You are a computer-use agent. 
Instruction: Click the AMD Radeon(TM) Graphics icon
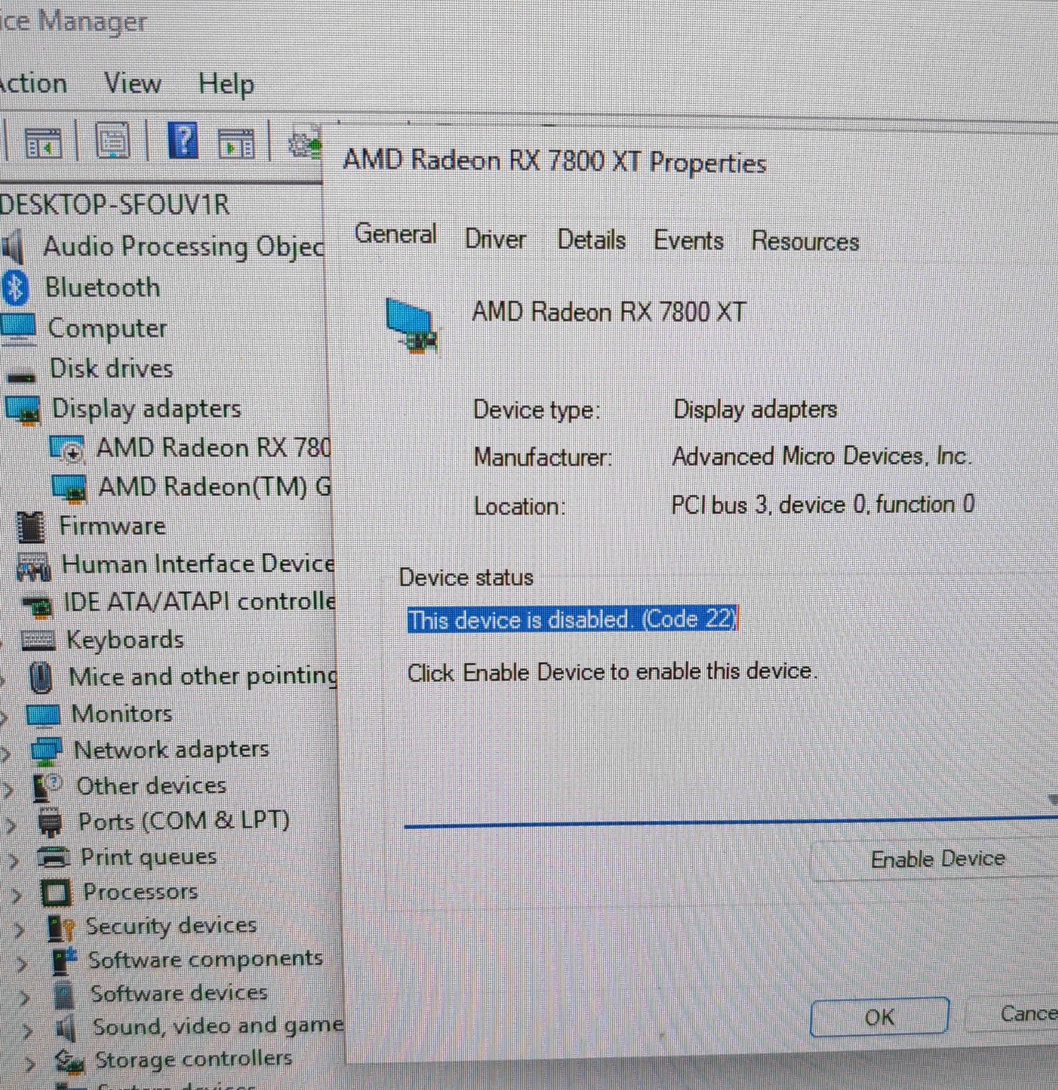(70, 488)
